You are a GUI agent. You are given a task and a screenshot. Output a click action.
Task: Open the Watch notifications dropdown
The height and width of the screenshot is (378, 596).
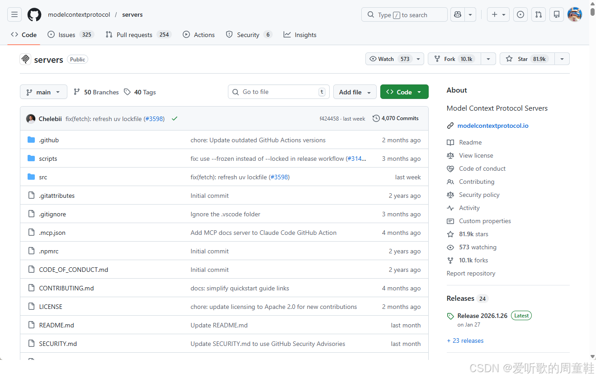(x=395, y=59)
